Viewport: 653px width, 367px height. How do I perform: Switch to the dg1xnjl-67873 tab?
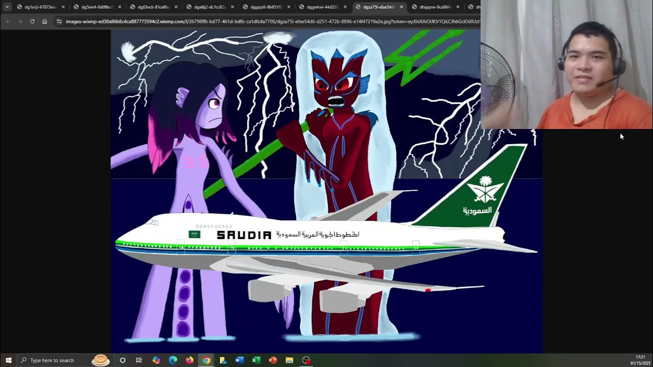pos(40,7)
